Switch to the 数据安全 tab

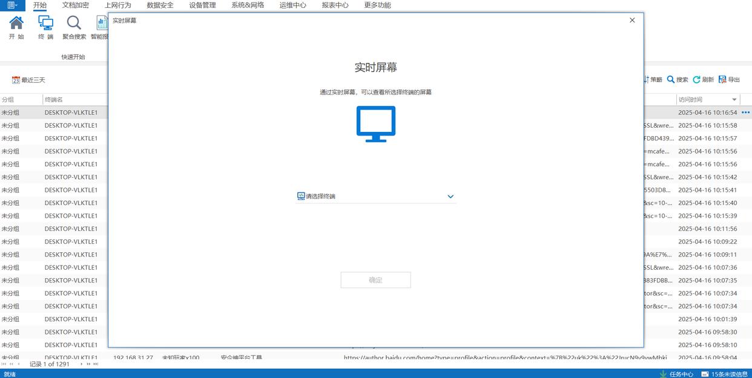160,5
